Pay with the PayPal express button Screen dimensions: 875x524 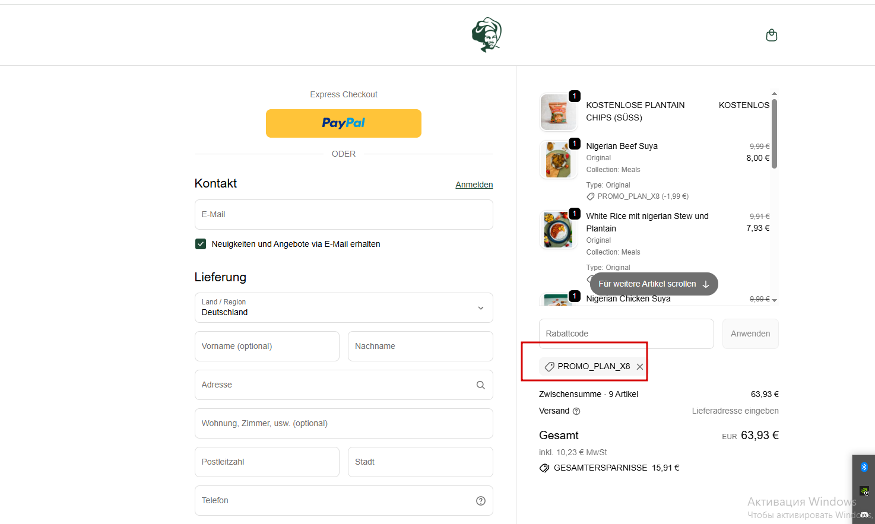click(344, 123)
